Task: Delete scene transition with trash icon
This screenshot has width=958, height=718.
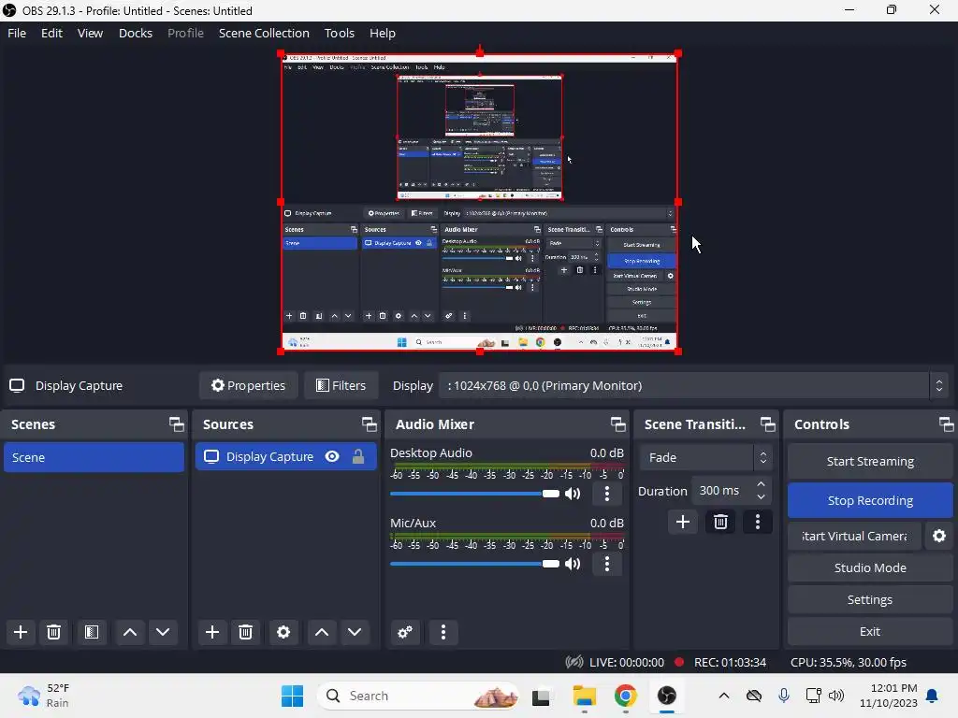Action: [x=720, y=522]
